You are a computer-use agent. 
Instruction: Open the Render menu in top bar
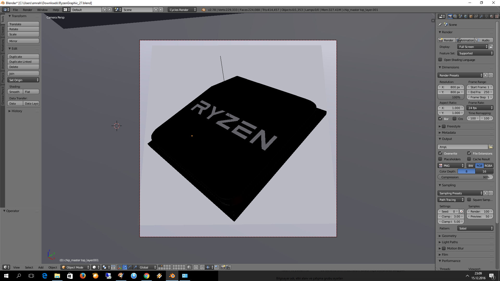[x=27, y=10]
